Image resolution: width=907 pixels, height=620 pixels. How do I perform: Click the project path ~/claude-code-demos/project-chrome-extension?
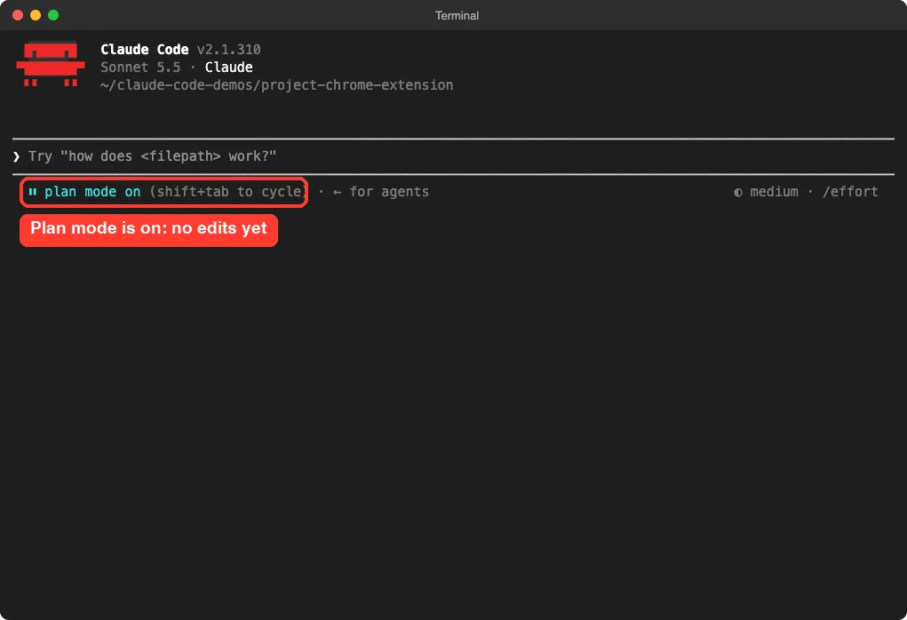[276, 85]
